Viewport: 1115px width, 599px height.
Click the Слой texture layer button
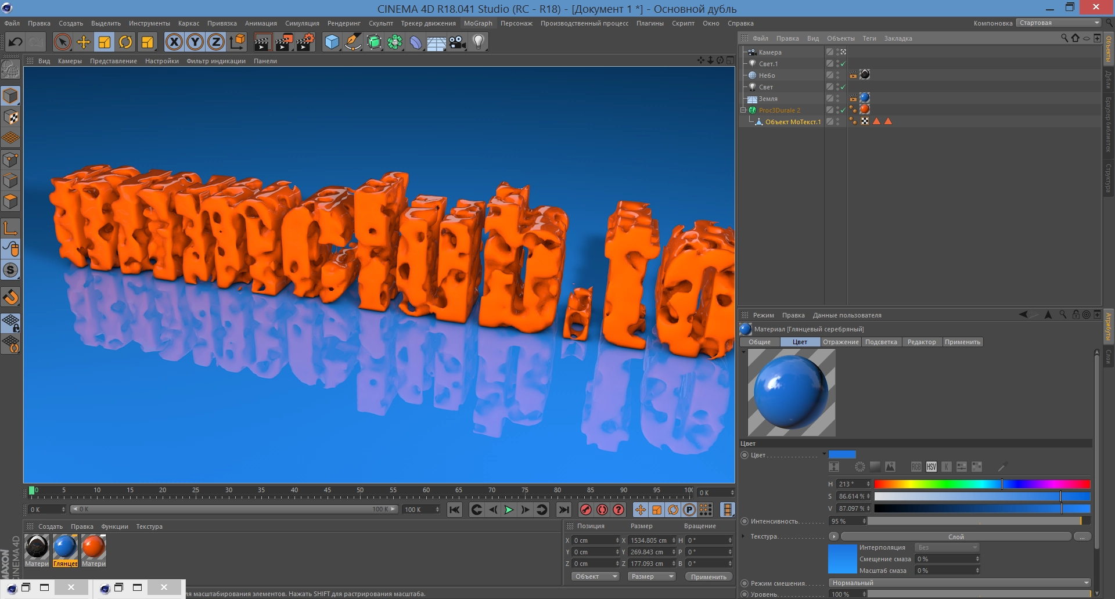(x=956, y=536)
